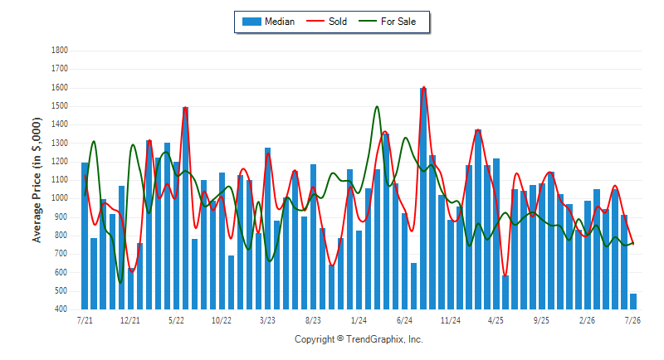664x360 pixels.
Task: Toggle the For Sale legend entry
Action: point(387,22)
